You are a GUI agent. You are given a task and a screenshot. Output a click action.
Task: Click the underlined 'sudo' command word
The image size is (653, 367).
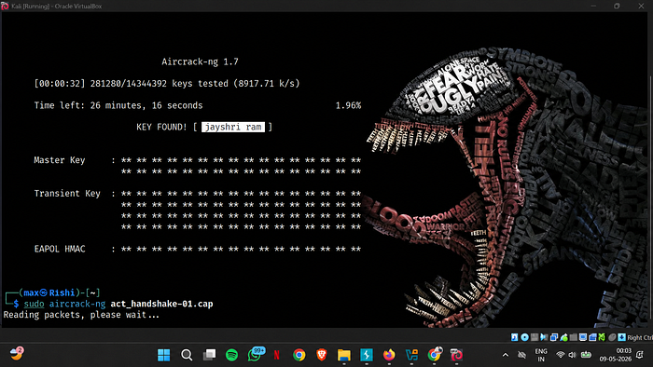pyautogui.click(x=34, y=304)
